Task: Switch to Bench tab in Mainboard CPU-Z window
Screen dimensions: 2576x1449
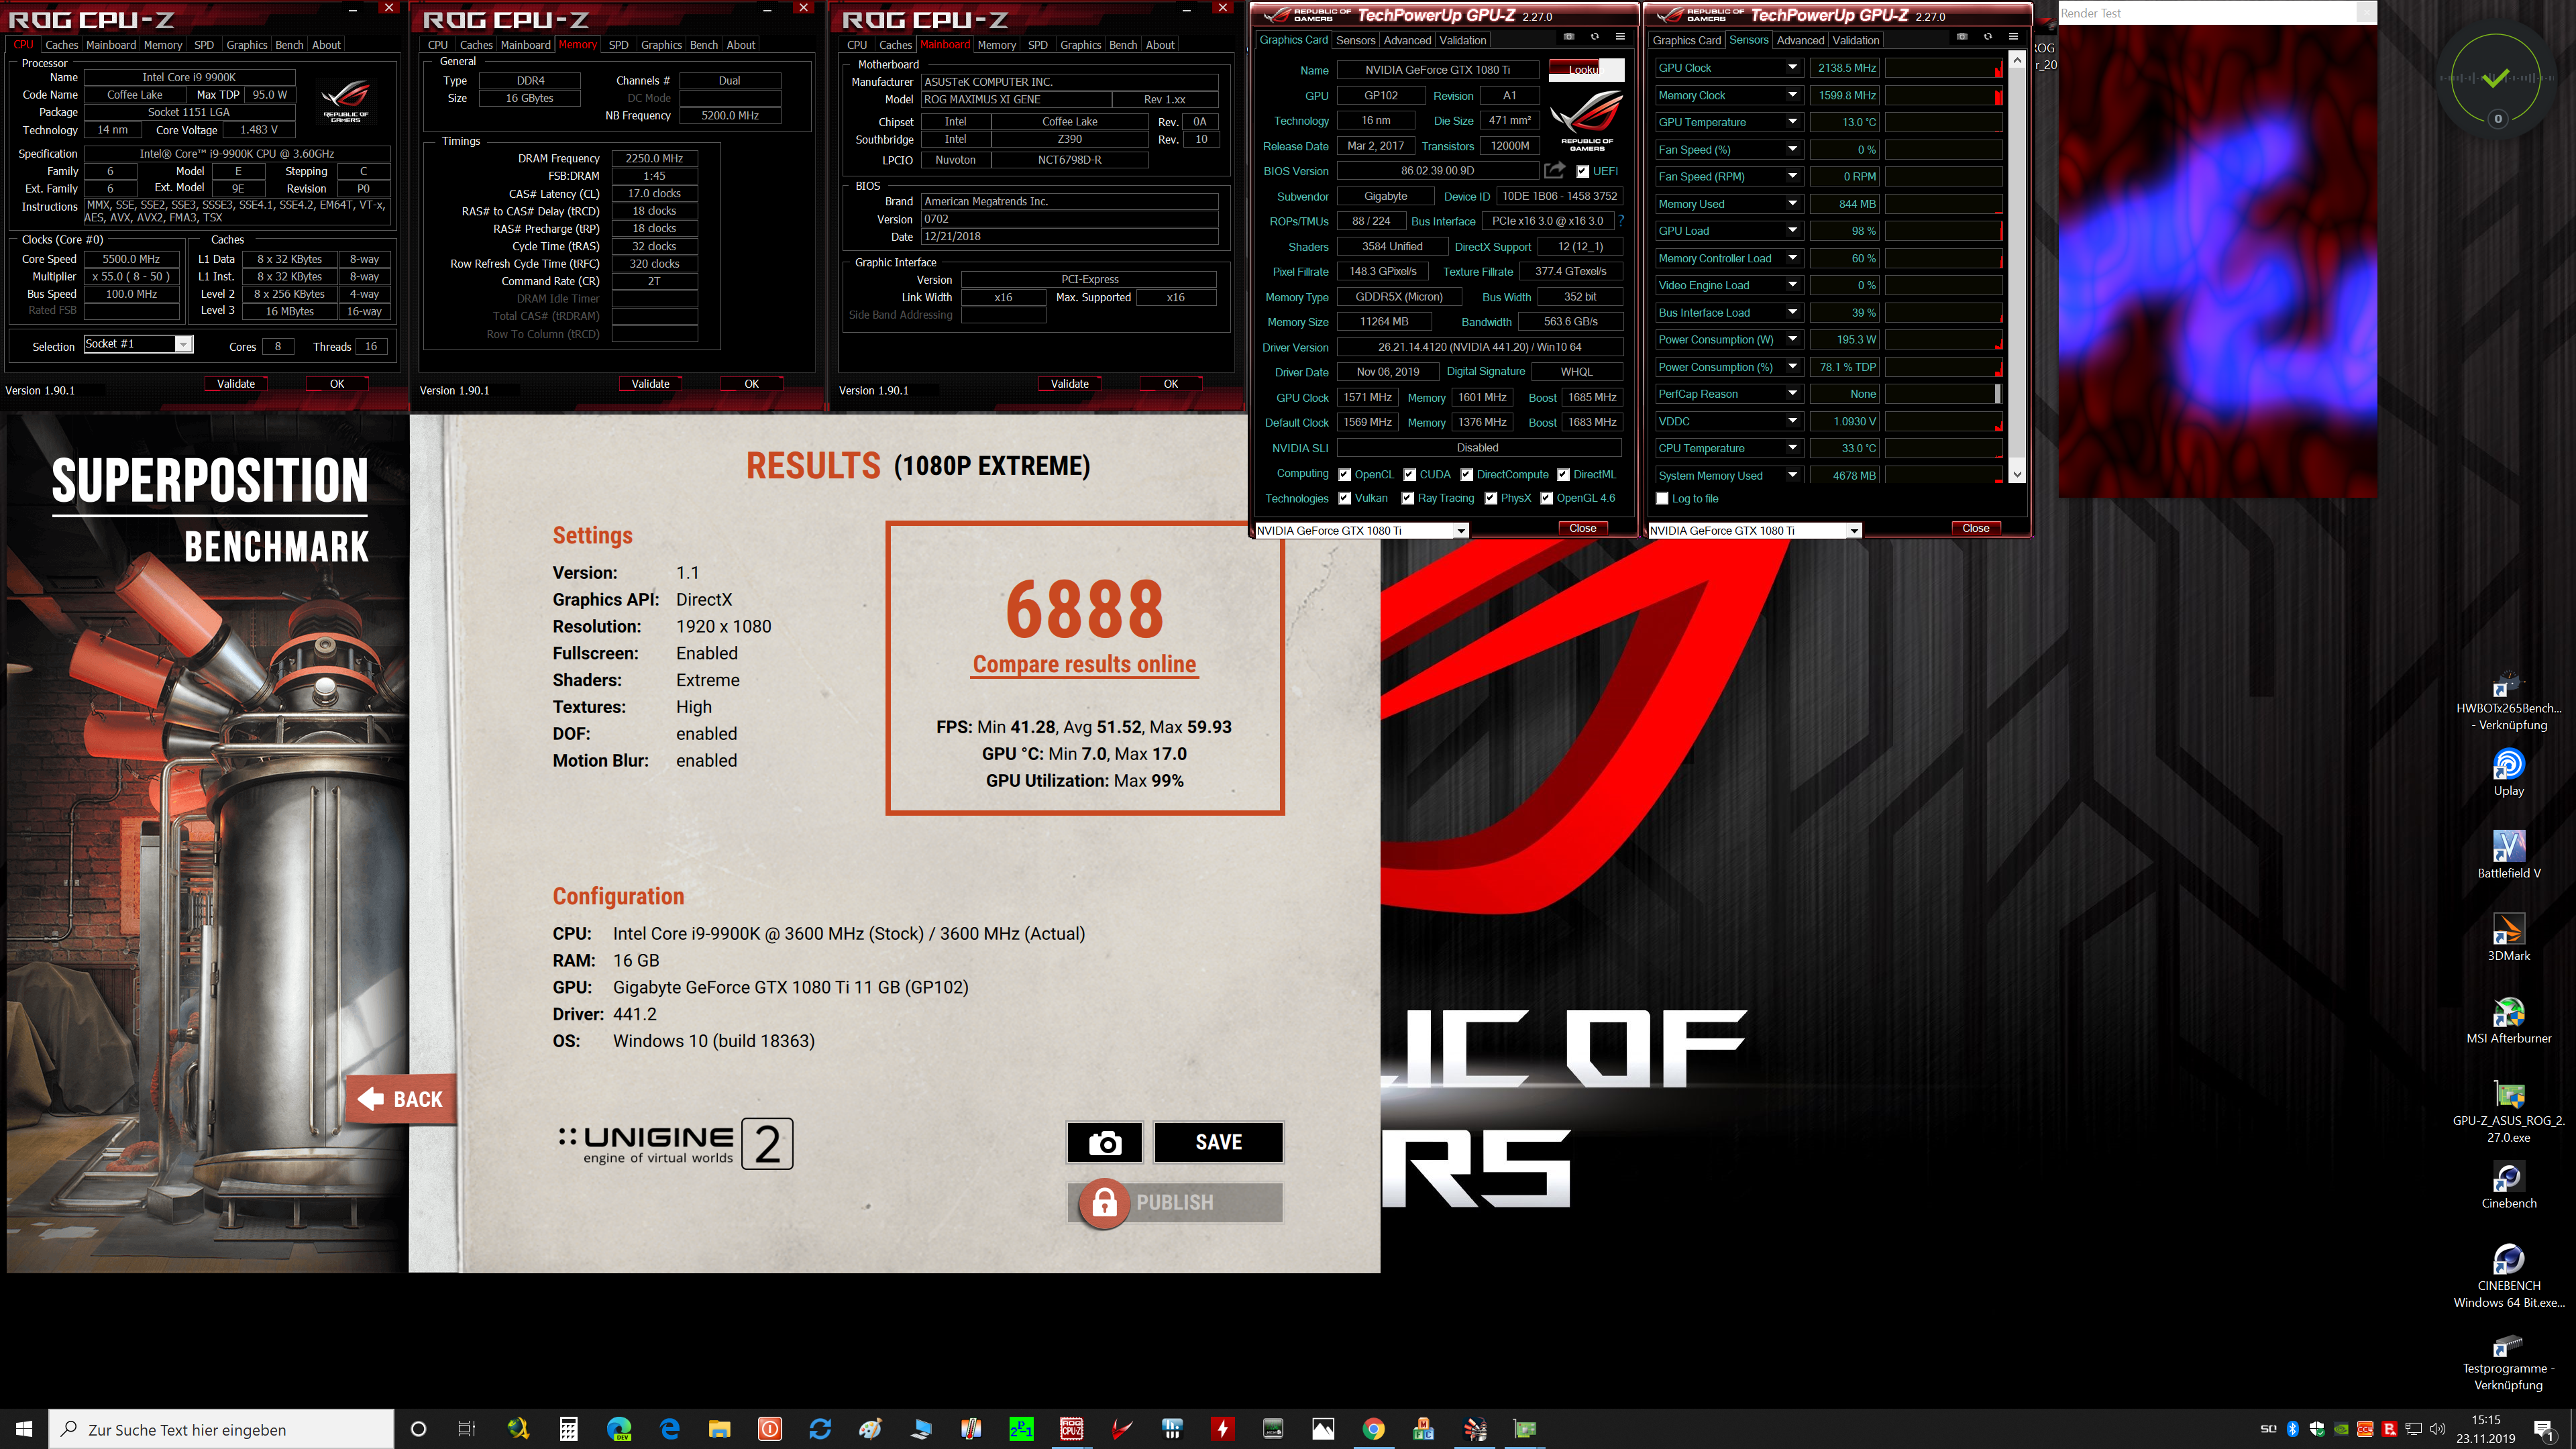Action: pyautogui.click(x=1123, y=45)
